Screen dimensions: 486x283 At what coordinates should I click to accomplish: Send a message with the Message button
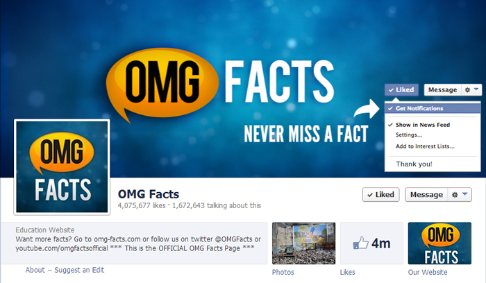tap(426, 195)
